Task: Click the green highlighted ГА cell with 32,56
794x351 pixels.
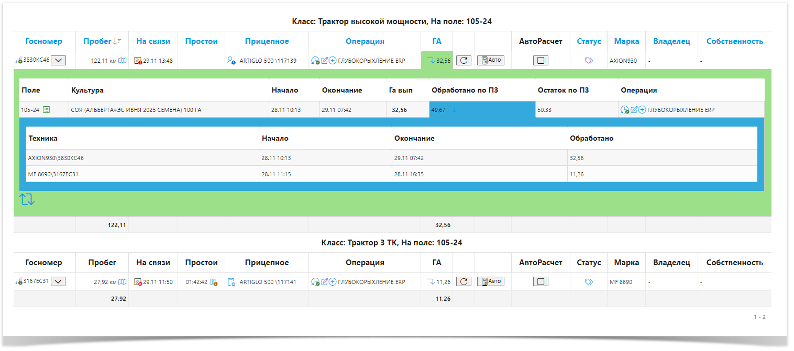Action: coord(437,61)
